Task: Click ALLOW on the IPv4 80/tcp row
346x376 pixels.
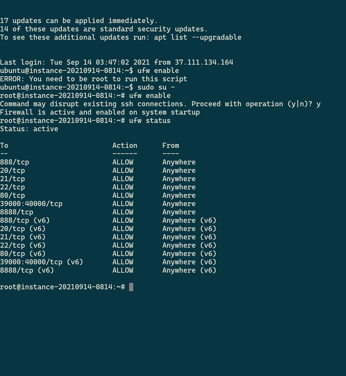Action: pos(123,196)
